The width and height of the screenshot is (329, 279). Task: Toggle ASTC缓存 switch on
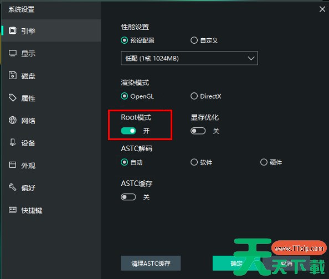(128, 197)
